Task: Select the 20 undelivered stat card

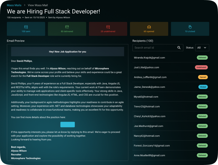Action: coord(108,29)
